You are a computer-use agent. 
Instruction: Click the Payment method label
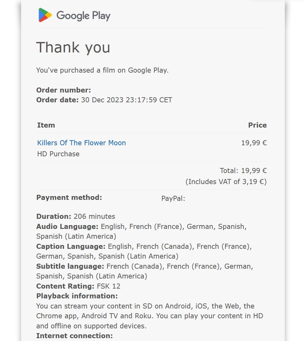click(x=69, y=198)
